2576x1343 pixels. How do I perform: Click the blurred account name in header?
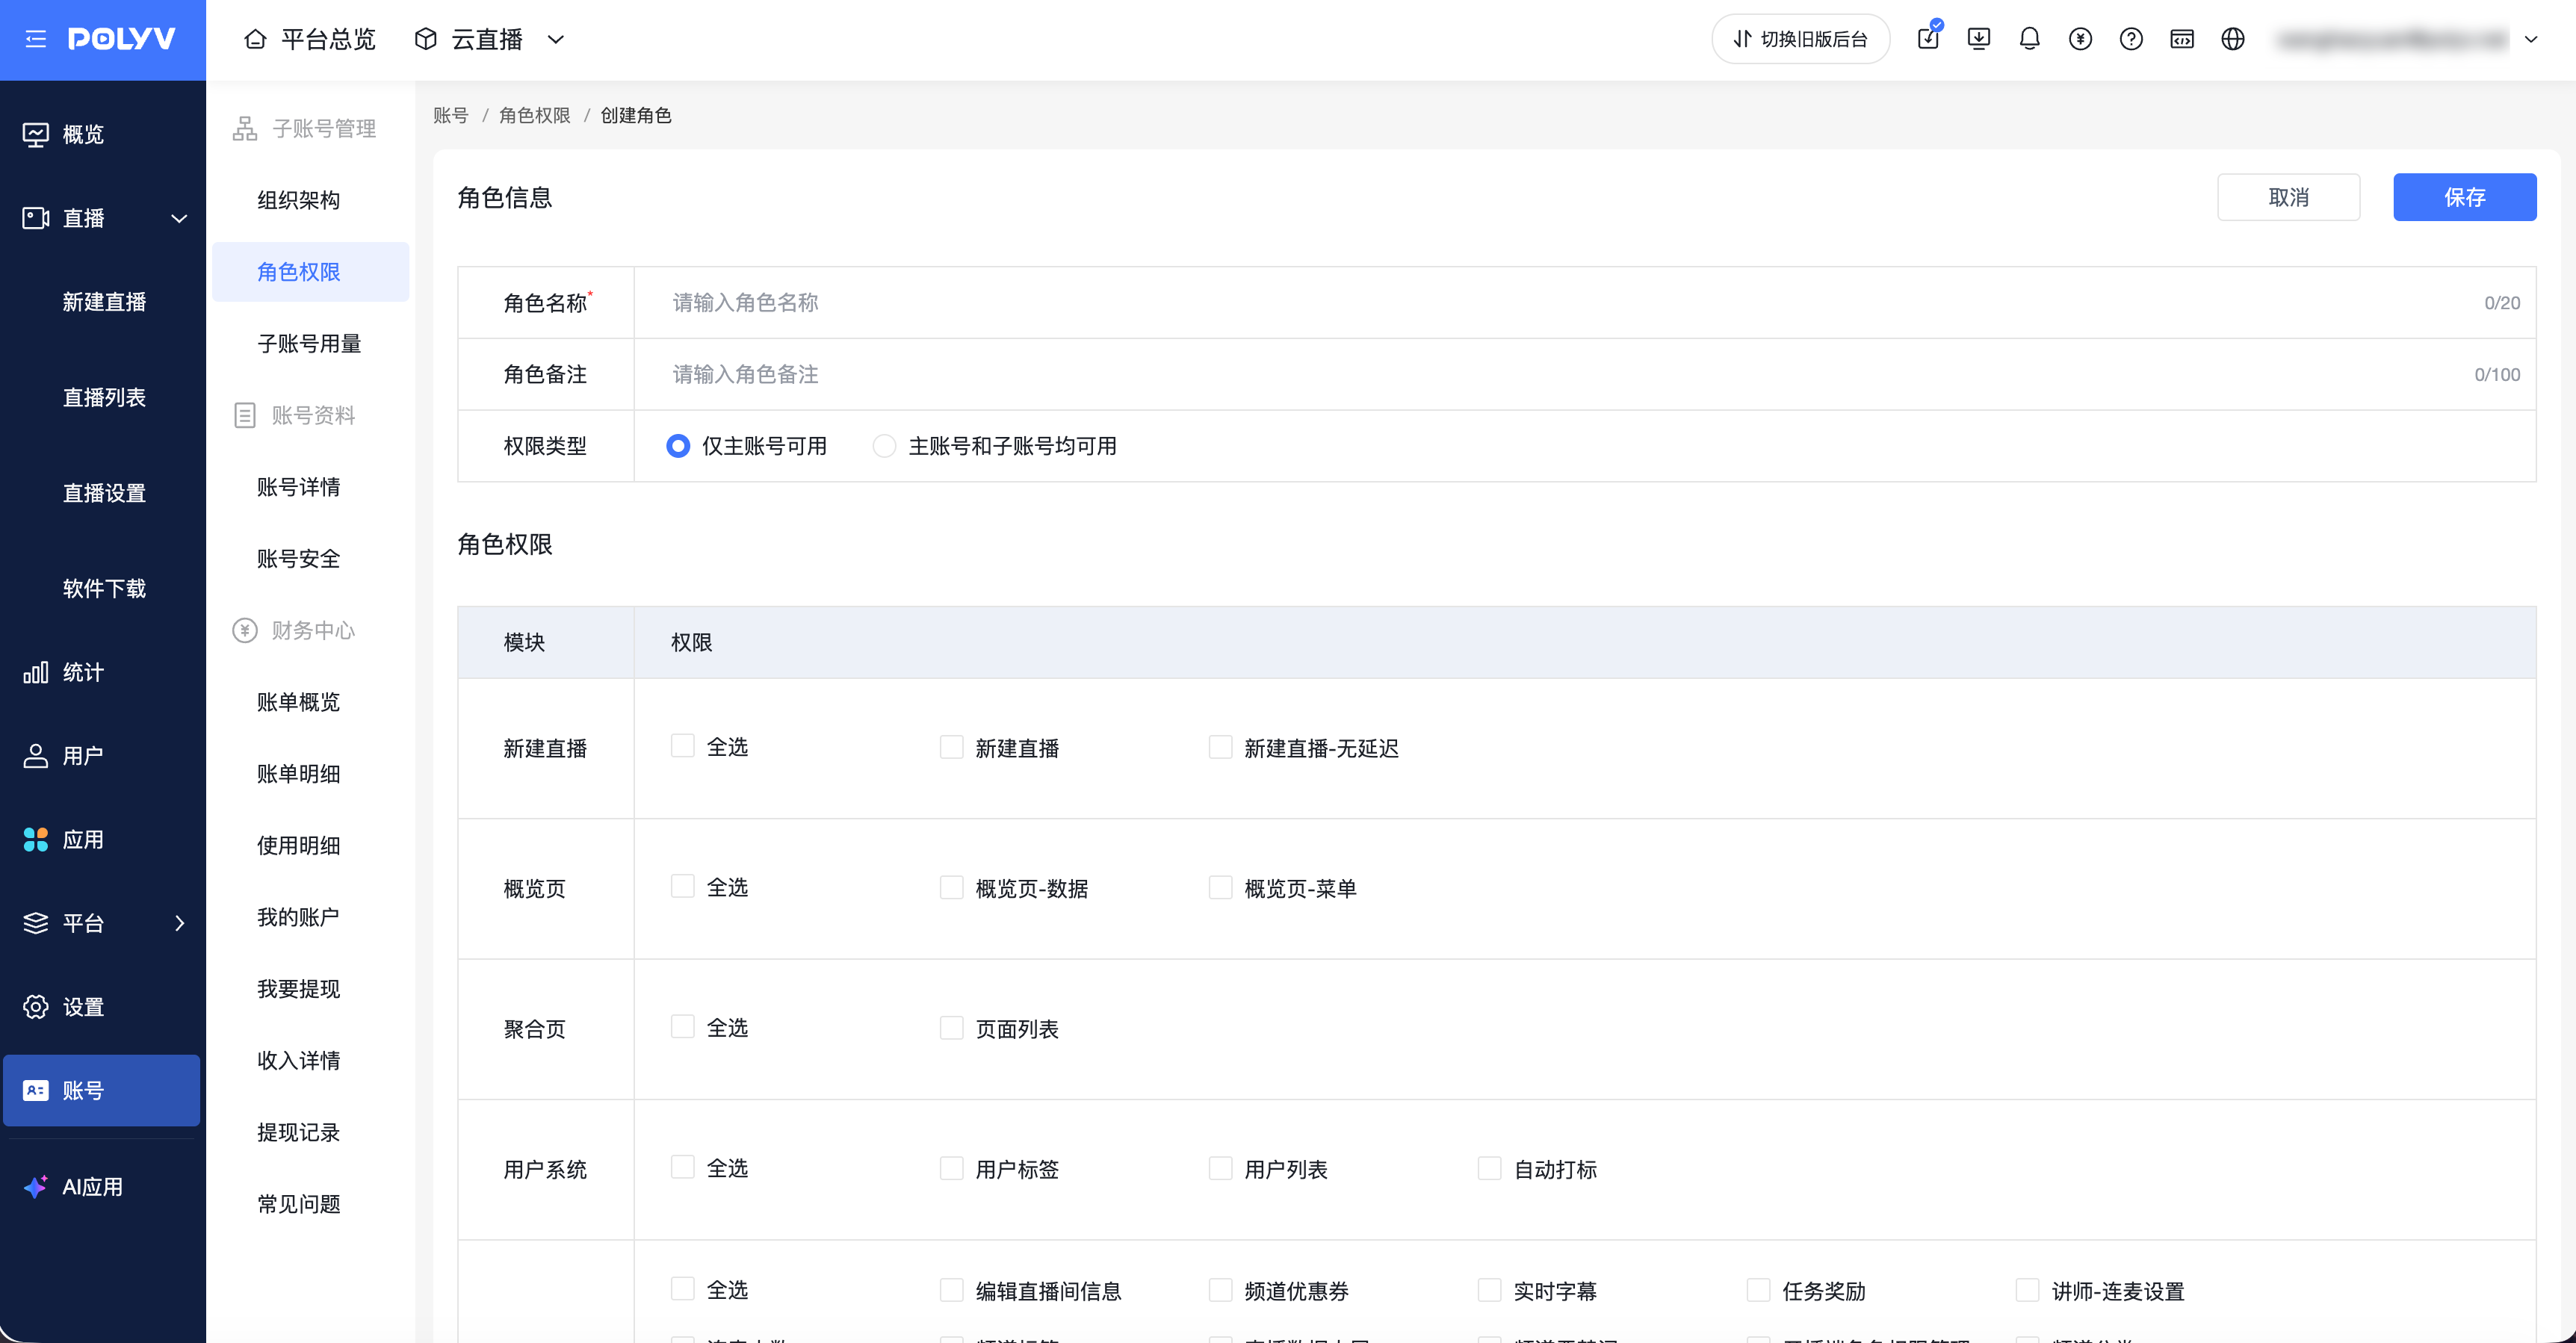[2393, 40]
